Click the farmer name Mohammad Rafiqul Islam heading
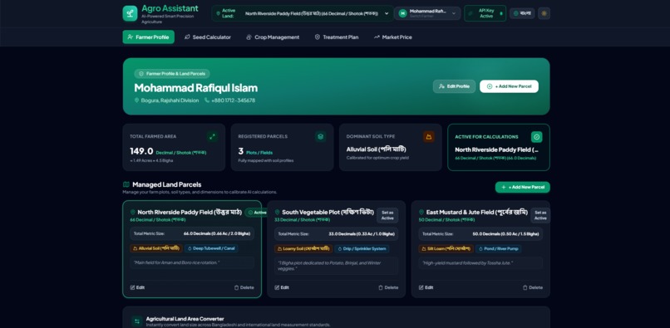Screen dimensions: 670x328 pyautogui.click(x=195, y=88)
